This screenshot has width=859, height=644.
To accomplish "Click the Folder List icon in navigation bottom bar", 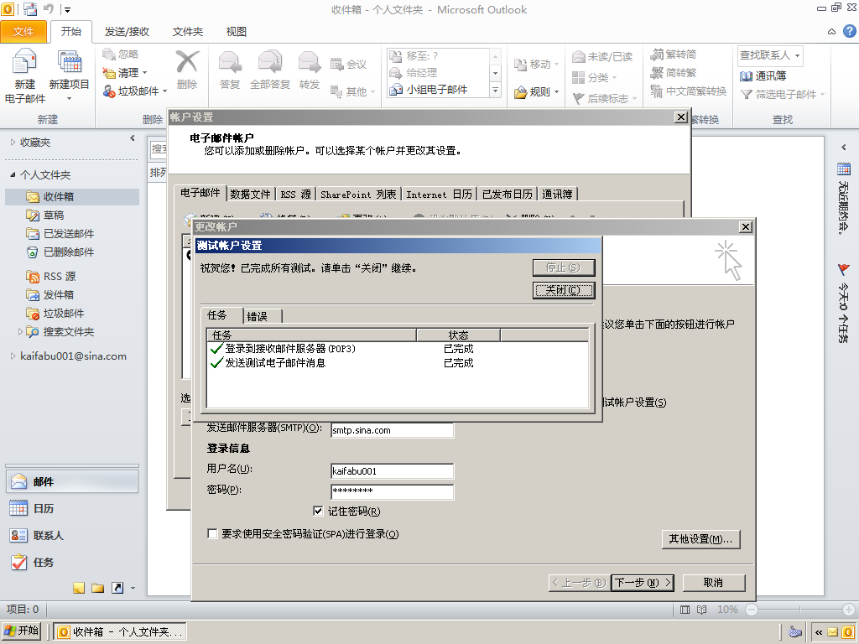I will (x=98, y=588).
